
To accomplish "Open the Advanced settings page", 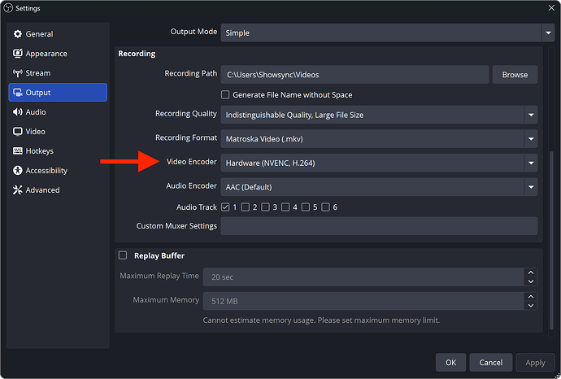I will point(58,189).
